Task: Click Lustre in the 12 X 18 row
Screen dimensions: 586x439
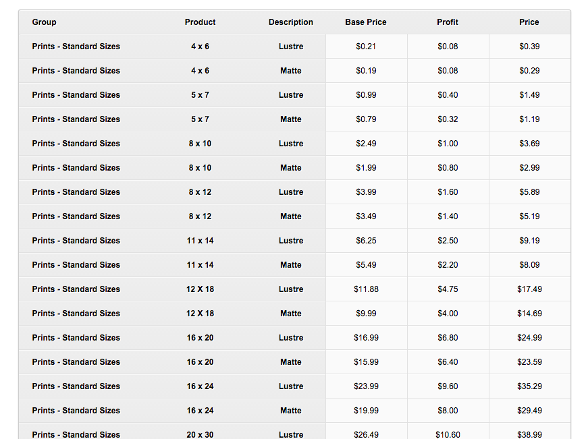Action: (x=291, y=289)
